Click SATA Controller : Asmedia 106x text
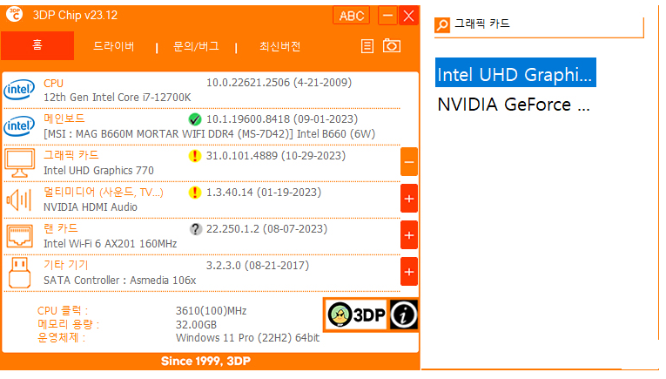The width and height of the screenshot is (666, 379). [x=120, y=280]
